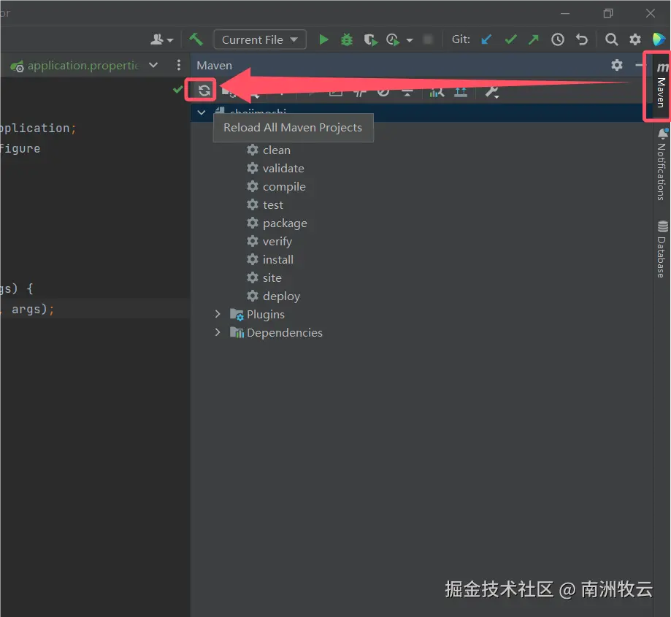Viewport: 671px width, 617px height.
Task: Switch to the application.properties editor tab
Action: (77, 65)
